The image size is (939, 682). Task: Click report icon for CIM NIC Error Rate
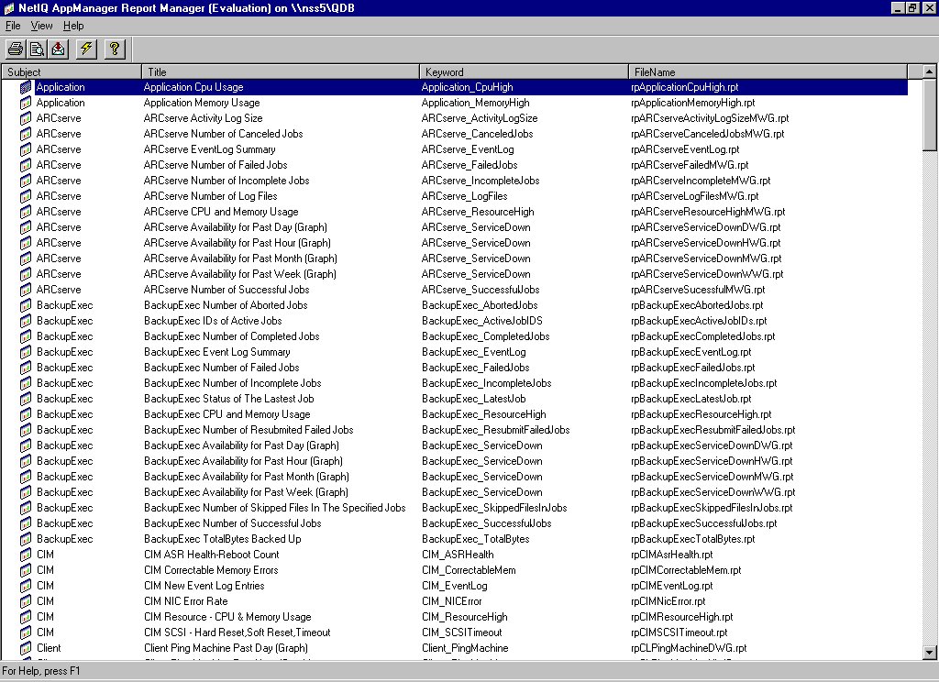pyautogui.click(x=25, y=601)
